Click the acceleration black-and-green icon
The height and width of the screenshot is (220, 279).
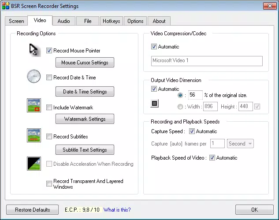coord(34,164)
